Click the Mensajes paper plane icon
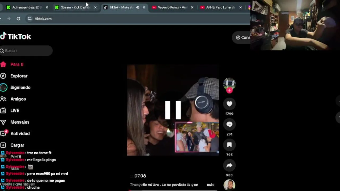The image size is (340, 191). click(3, 122)
